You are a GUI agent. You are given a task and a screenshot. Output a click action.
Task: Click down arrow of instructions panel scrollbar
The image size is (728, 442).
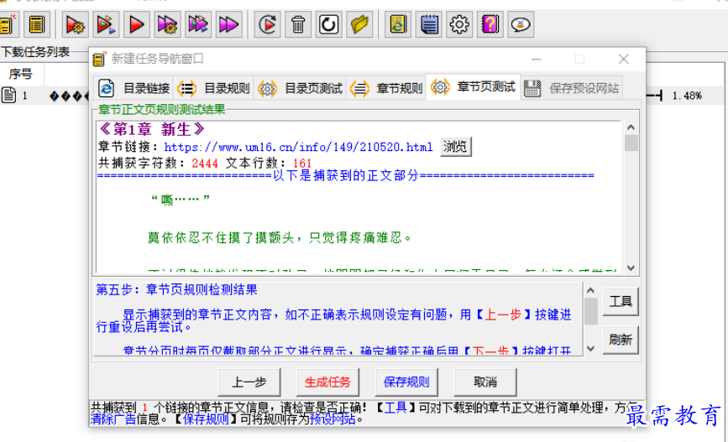click(x=590, y=348)
